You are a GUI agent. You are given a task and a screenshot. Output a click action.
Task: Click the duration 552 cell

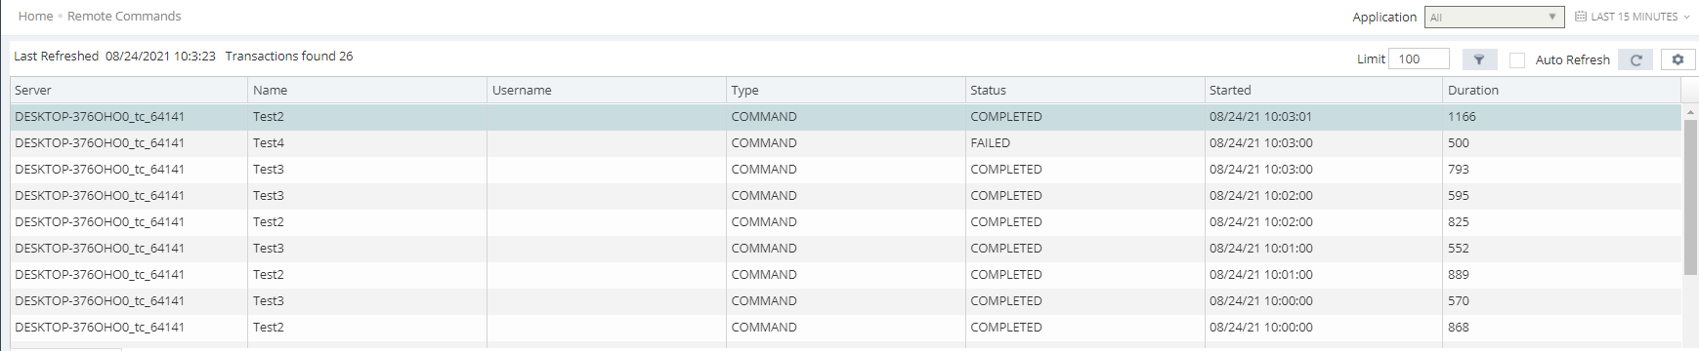[1562, 248]
